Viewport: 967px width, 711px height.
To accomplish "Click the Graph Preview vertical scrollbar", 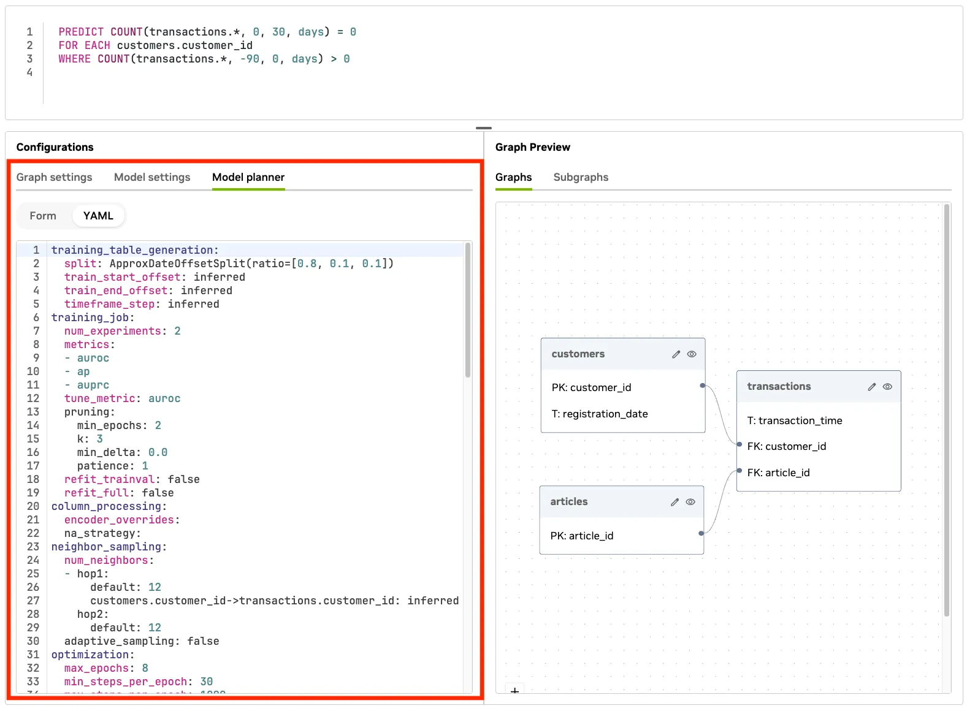I will pyautogui.click(x=947, y=411).
